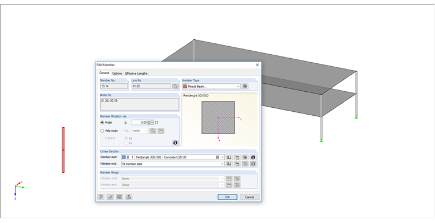Pick line graphically next to Line No. field
Viewport: 435px width, 223px height.
pyautogui.click(x=175, y=86)
